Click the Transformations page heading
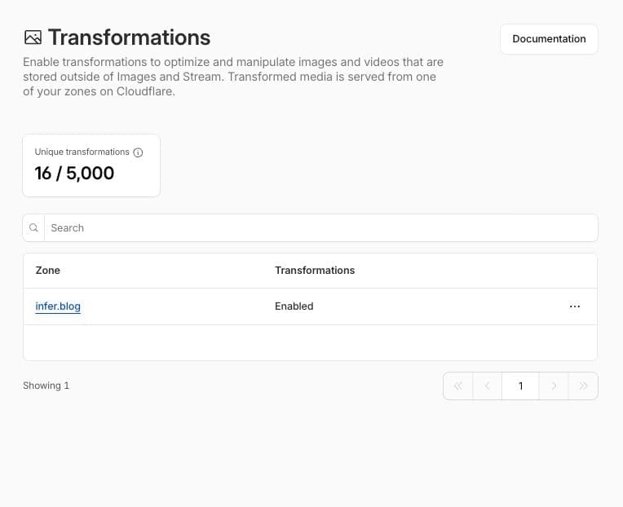Image resolution: width=623 pixels, height=507 pixels. pos(129,37)
